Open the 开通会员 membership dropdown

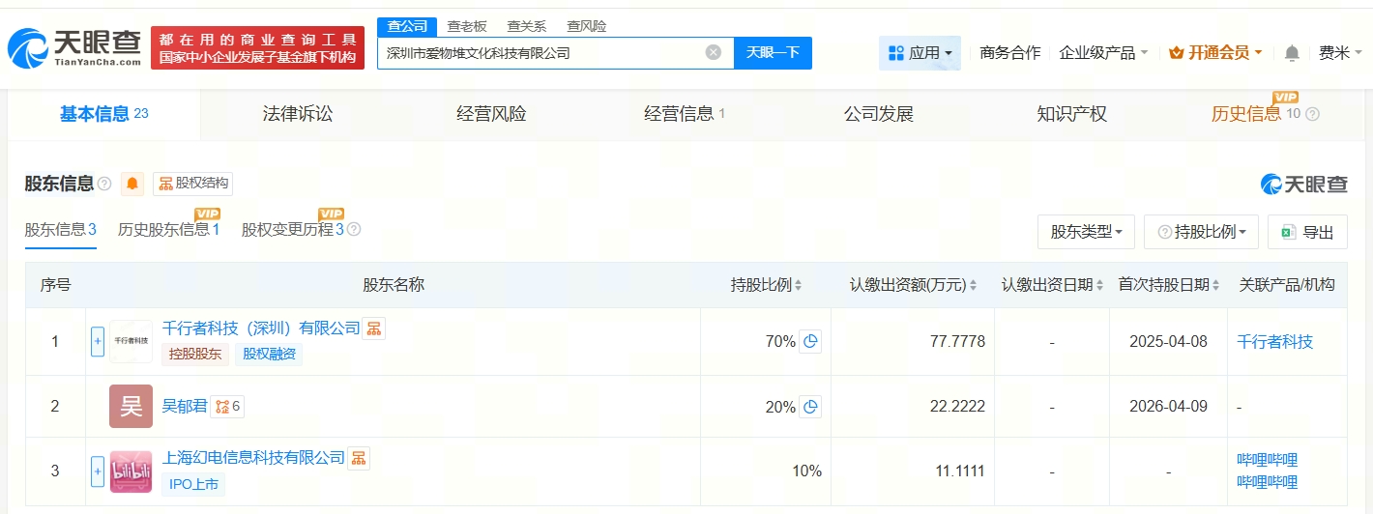(1215, 53)
